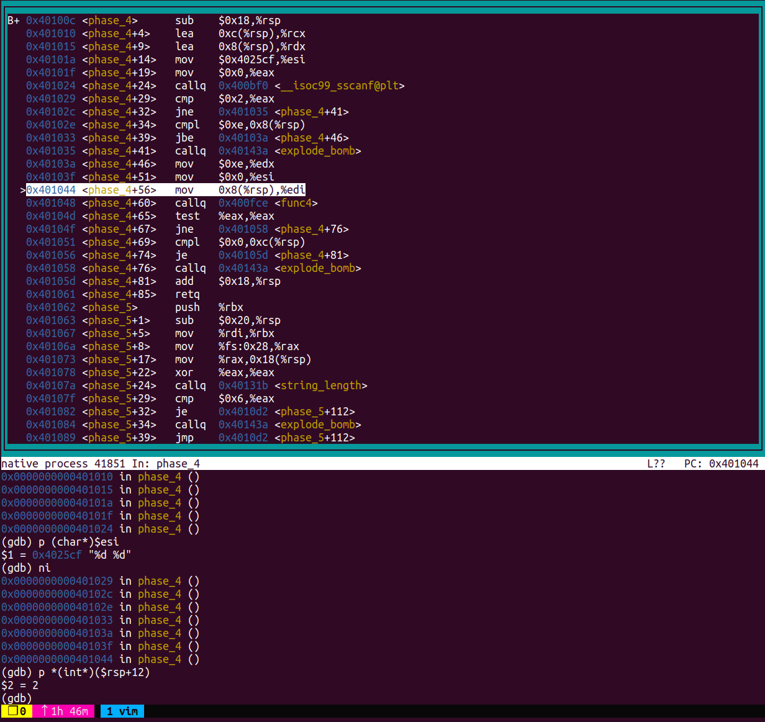
Task: Click the 'sub $0x20,%rsp' line at phase_5+1
Action: tap(153, 320)
